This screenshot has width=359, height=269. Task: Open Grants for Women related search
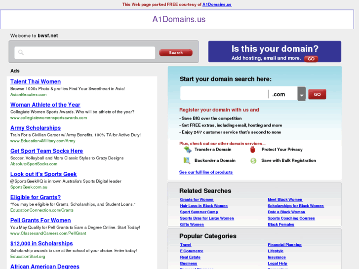point(197,199)
